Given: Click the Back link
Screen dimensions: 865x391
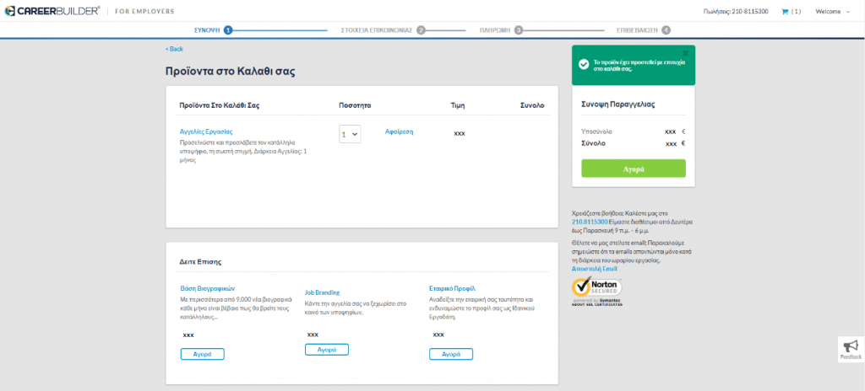Looking at the screenshot, I should point(174,49).
